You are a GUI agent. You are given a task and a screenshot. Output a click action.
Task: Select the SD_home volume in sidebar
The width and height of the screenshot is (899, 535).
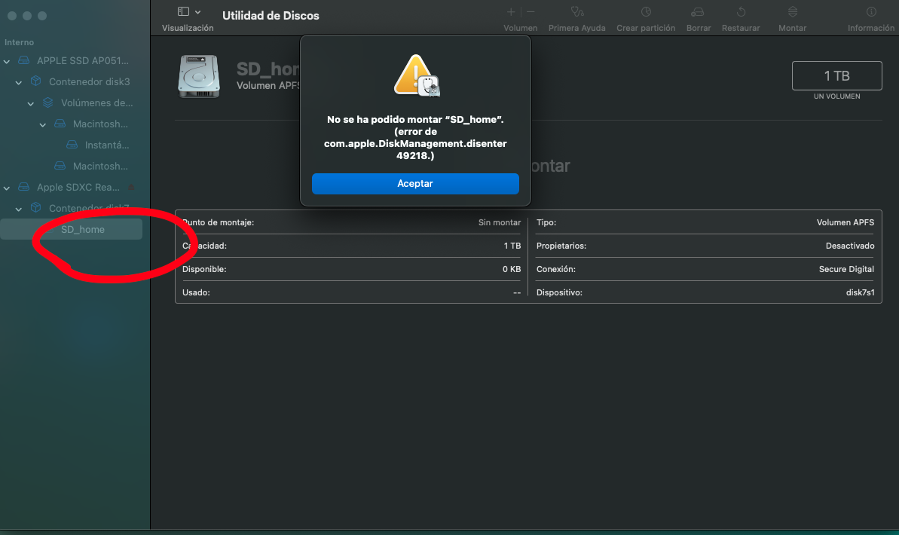click(x=83, y=229)
